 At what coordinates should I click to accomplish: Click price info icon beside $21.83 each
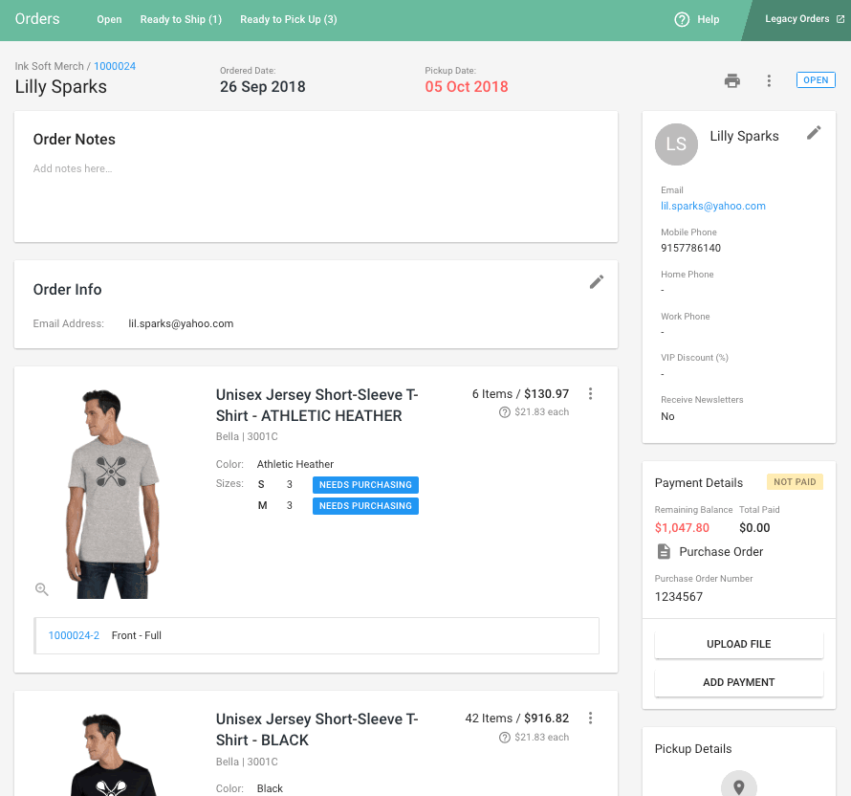[x=505, y=412]
